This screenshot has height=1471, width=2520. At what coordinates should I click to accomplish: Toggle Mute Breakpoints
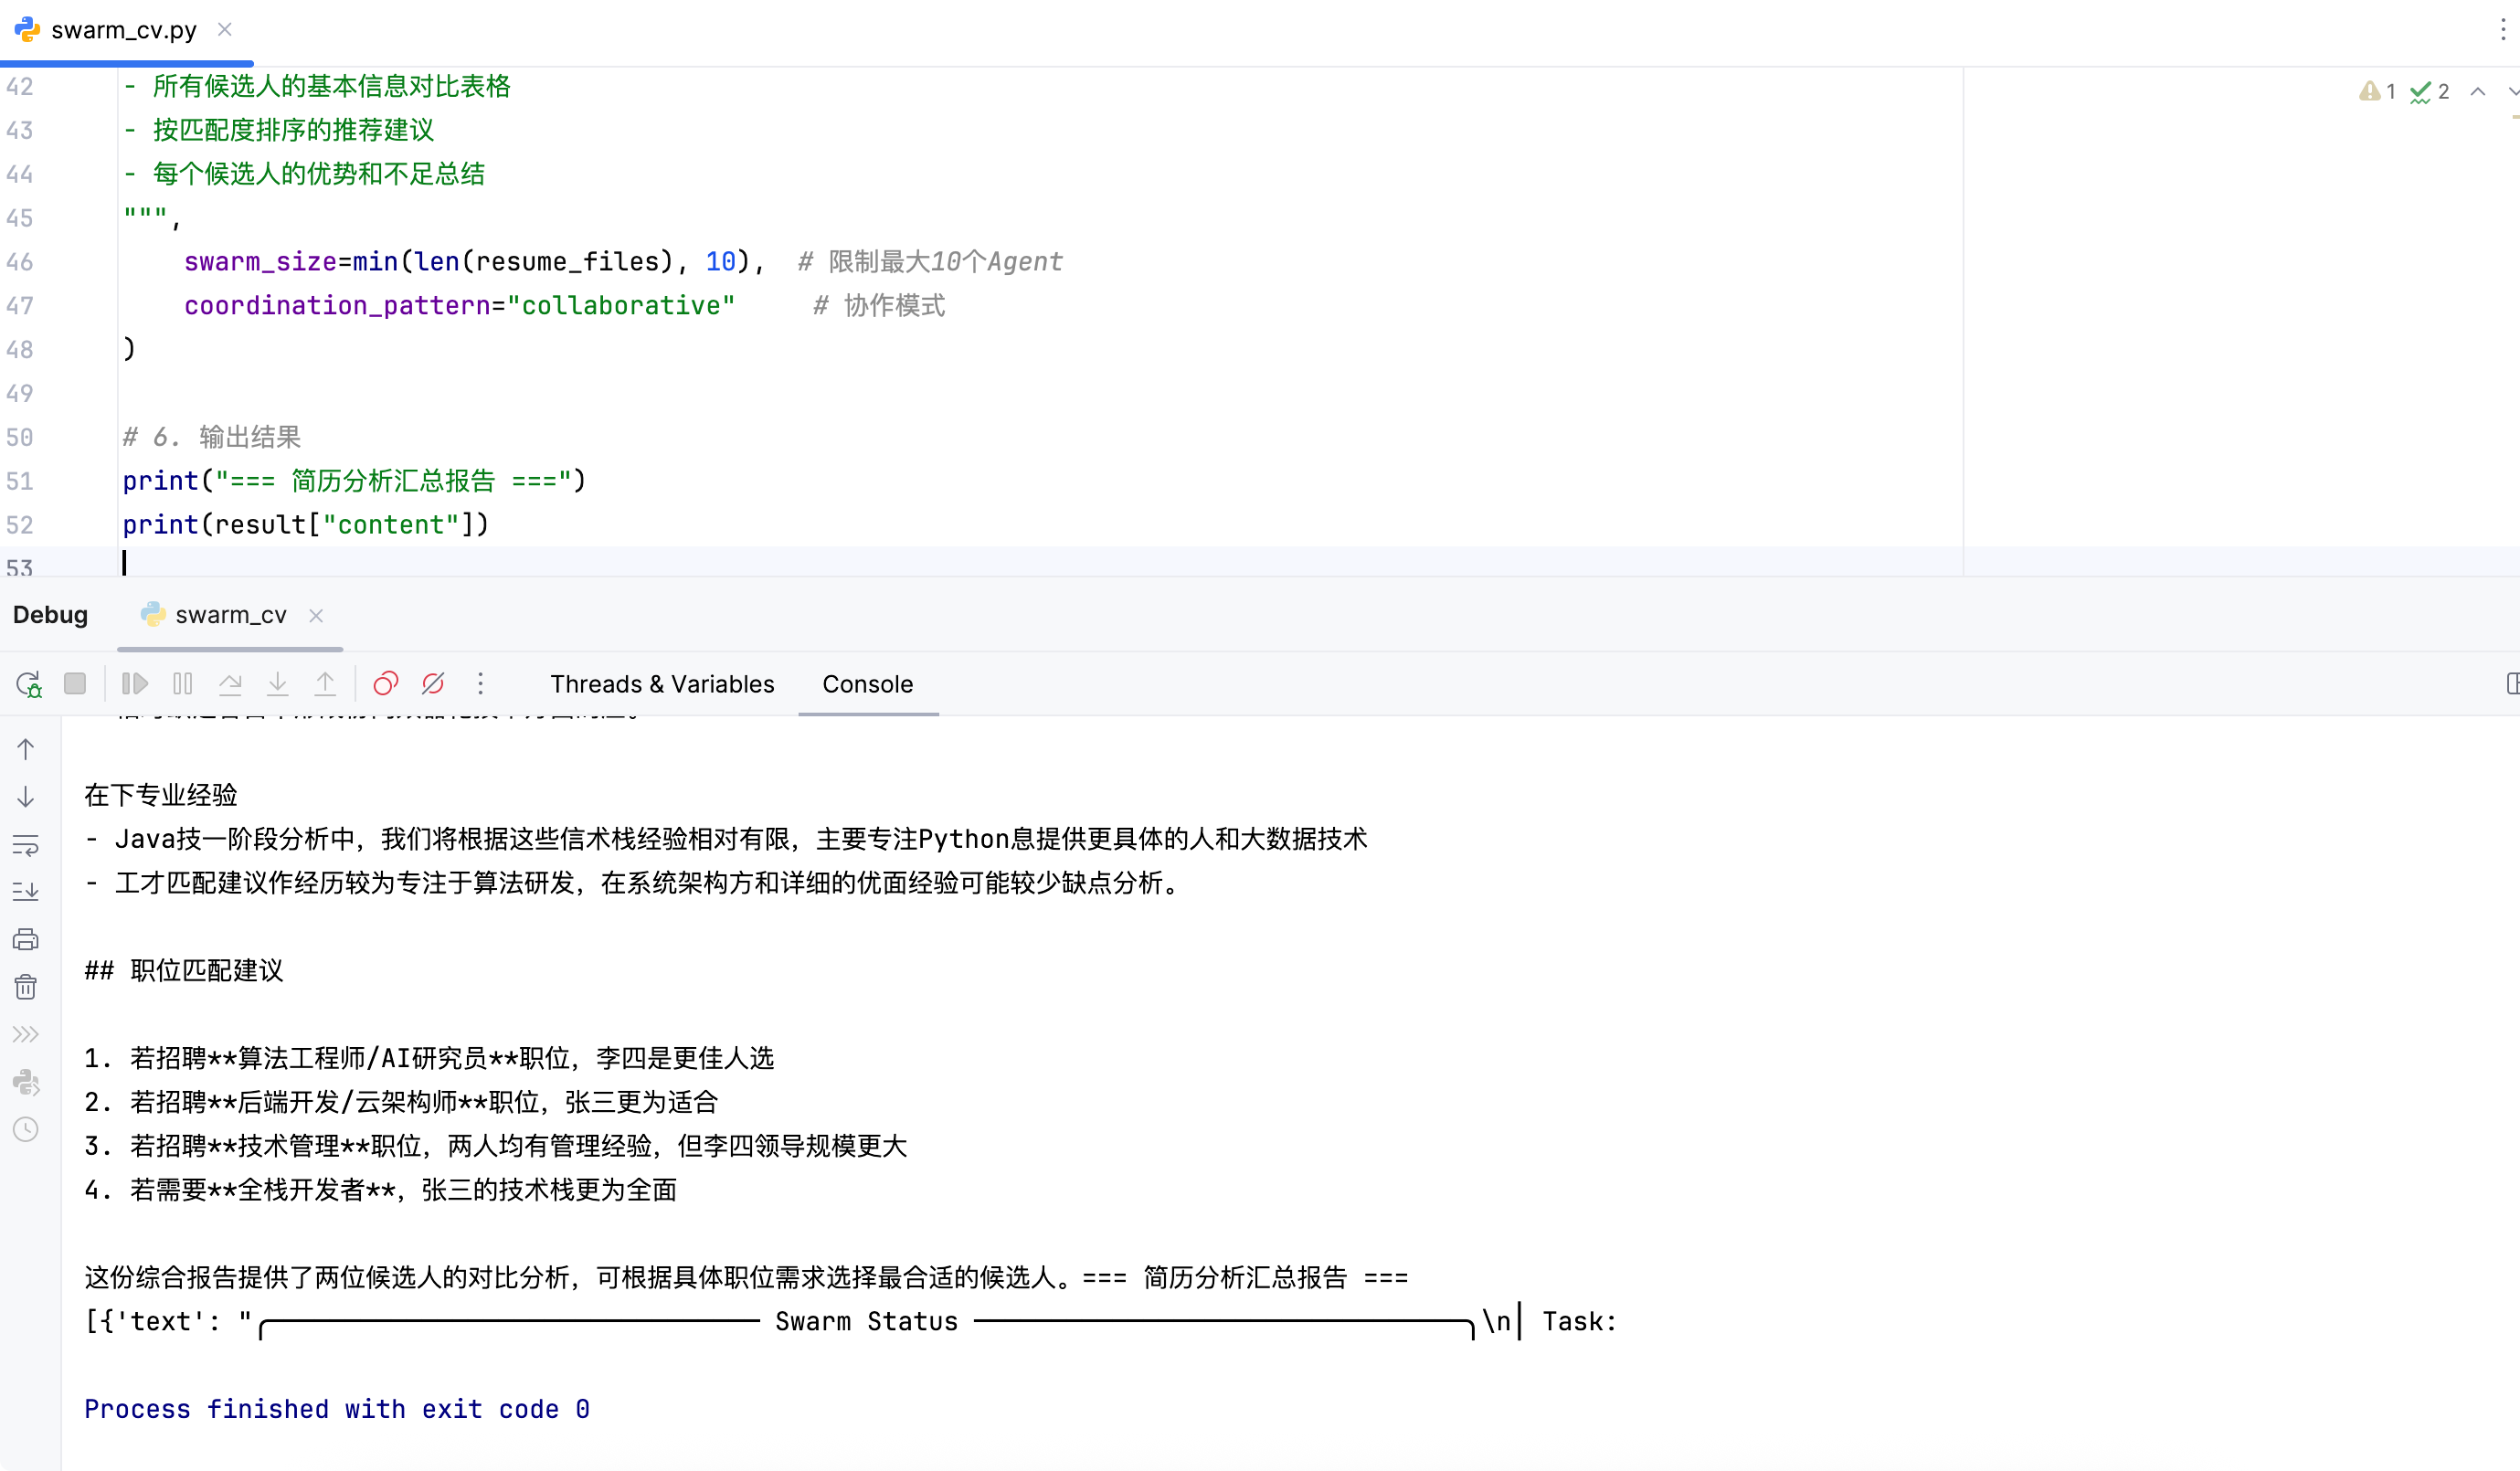(x=433, y=684)
